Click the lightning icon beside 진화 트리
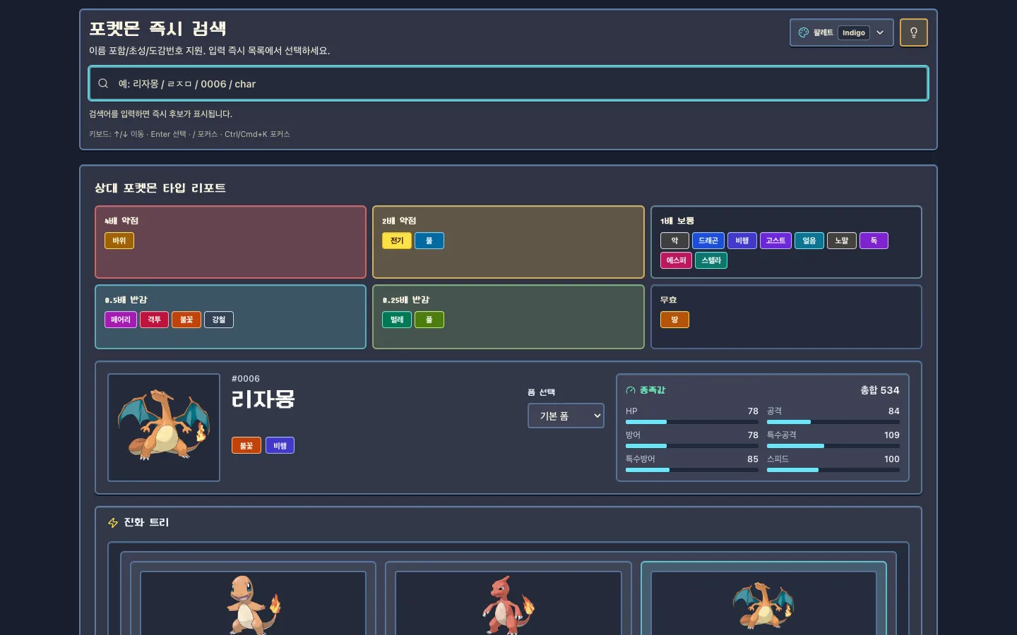1017x635 pixels. 113,523
